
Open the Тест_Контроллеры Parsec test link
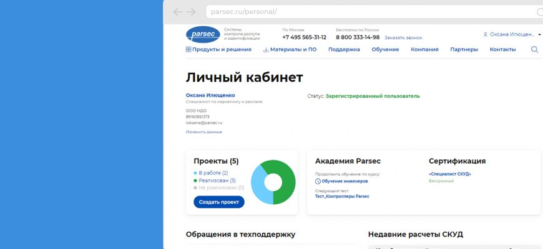(342, 197)
